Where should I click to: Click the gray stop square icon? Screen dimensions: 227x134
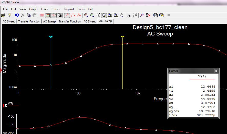(x=169, y=15)
